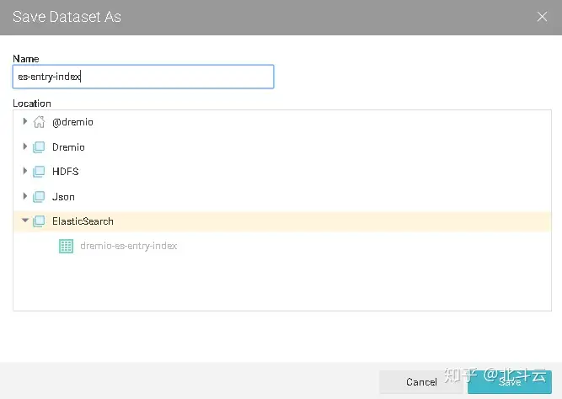Viewport: 562px width, 399px height.
Task: Select the Json location label
Action: 63,197
